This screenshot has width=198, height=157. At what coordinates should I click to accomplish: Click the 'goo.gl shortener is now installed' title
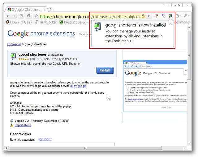click(x=136, y=25)
